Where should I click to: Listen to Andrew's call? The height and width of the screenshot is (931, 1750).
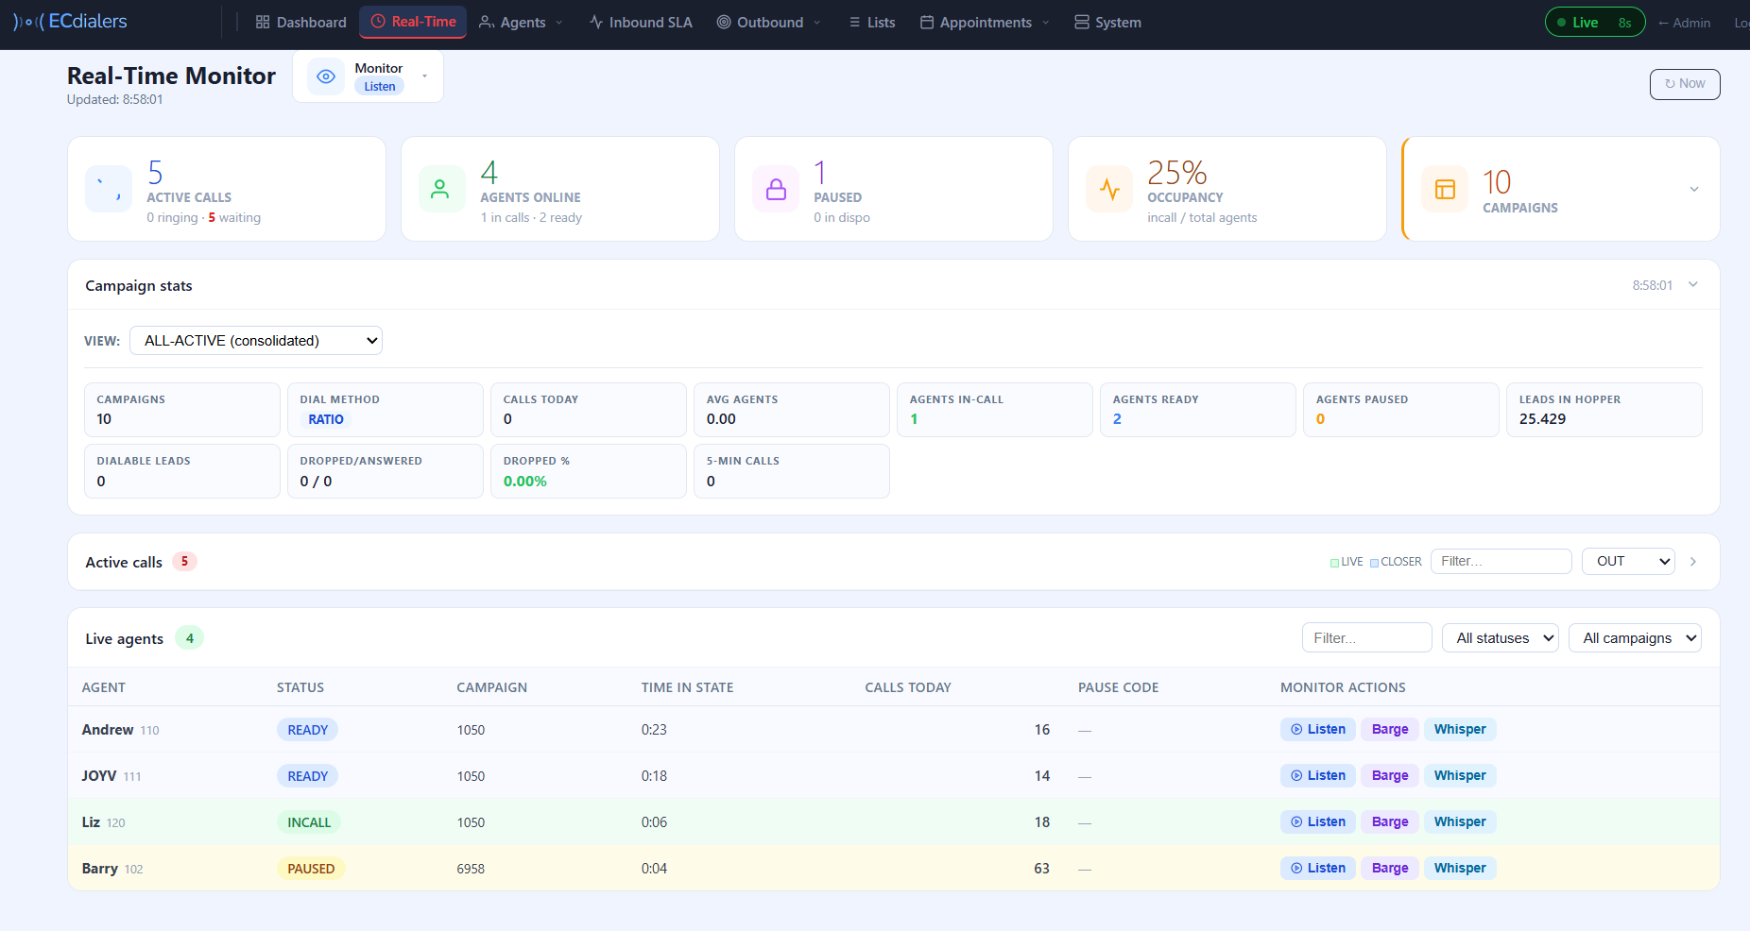pos(1318,729)
